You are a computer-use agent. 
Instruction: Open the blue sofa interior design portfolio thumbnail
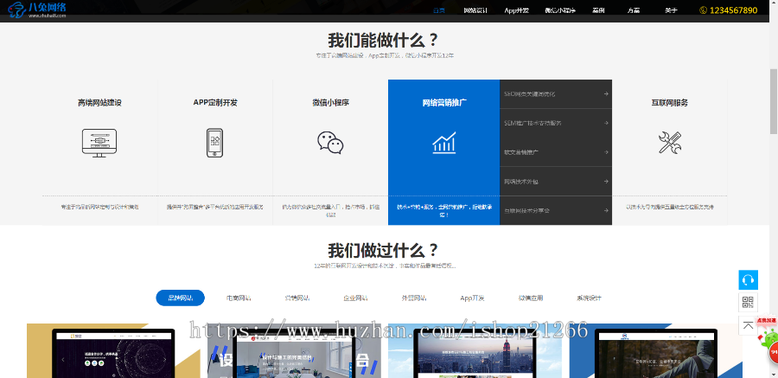point(294,350)
